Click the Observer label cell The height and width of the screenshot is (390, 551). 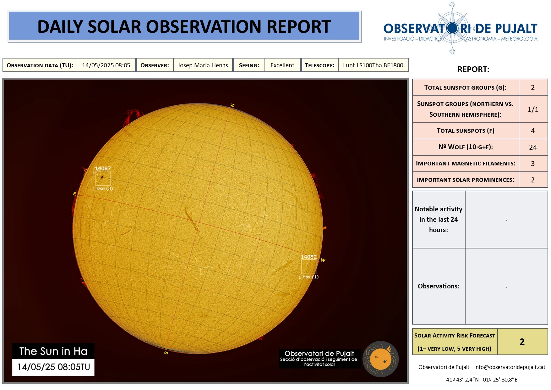tap(155, 65)
